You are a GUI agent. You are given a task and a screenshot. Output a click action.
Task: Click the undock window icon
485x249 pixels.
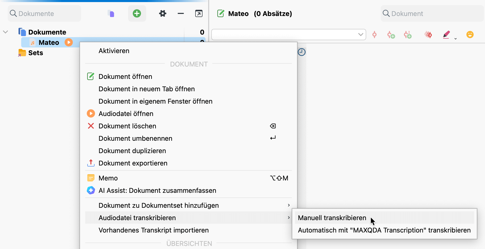[x=199, y=13]
